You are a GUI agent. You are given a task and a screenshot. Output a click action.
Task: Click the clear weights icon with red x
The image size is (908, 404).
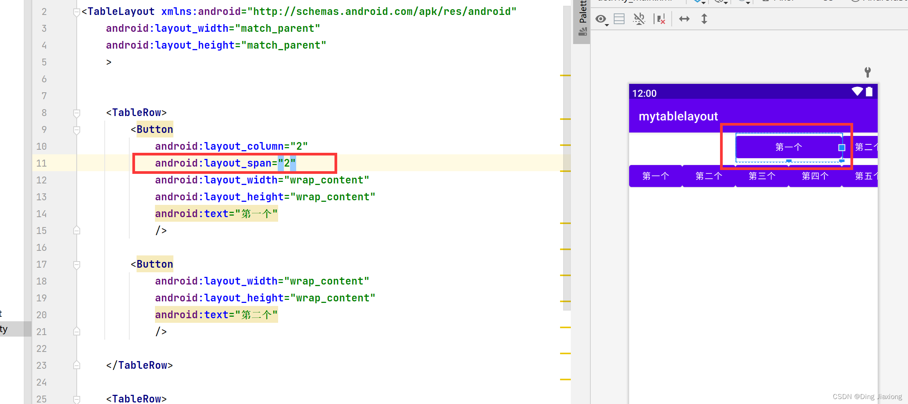tap(660, 19)
